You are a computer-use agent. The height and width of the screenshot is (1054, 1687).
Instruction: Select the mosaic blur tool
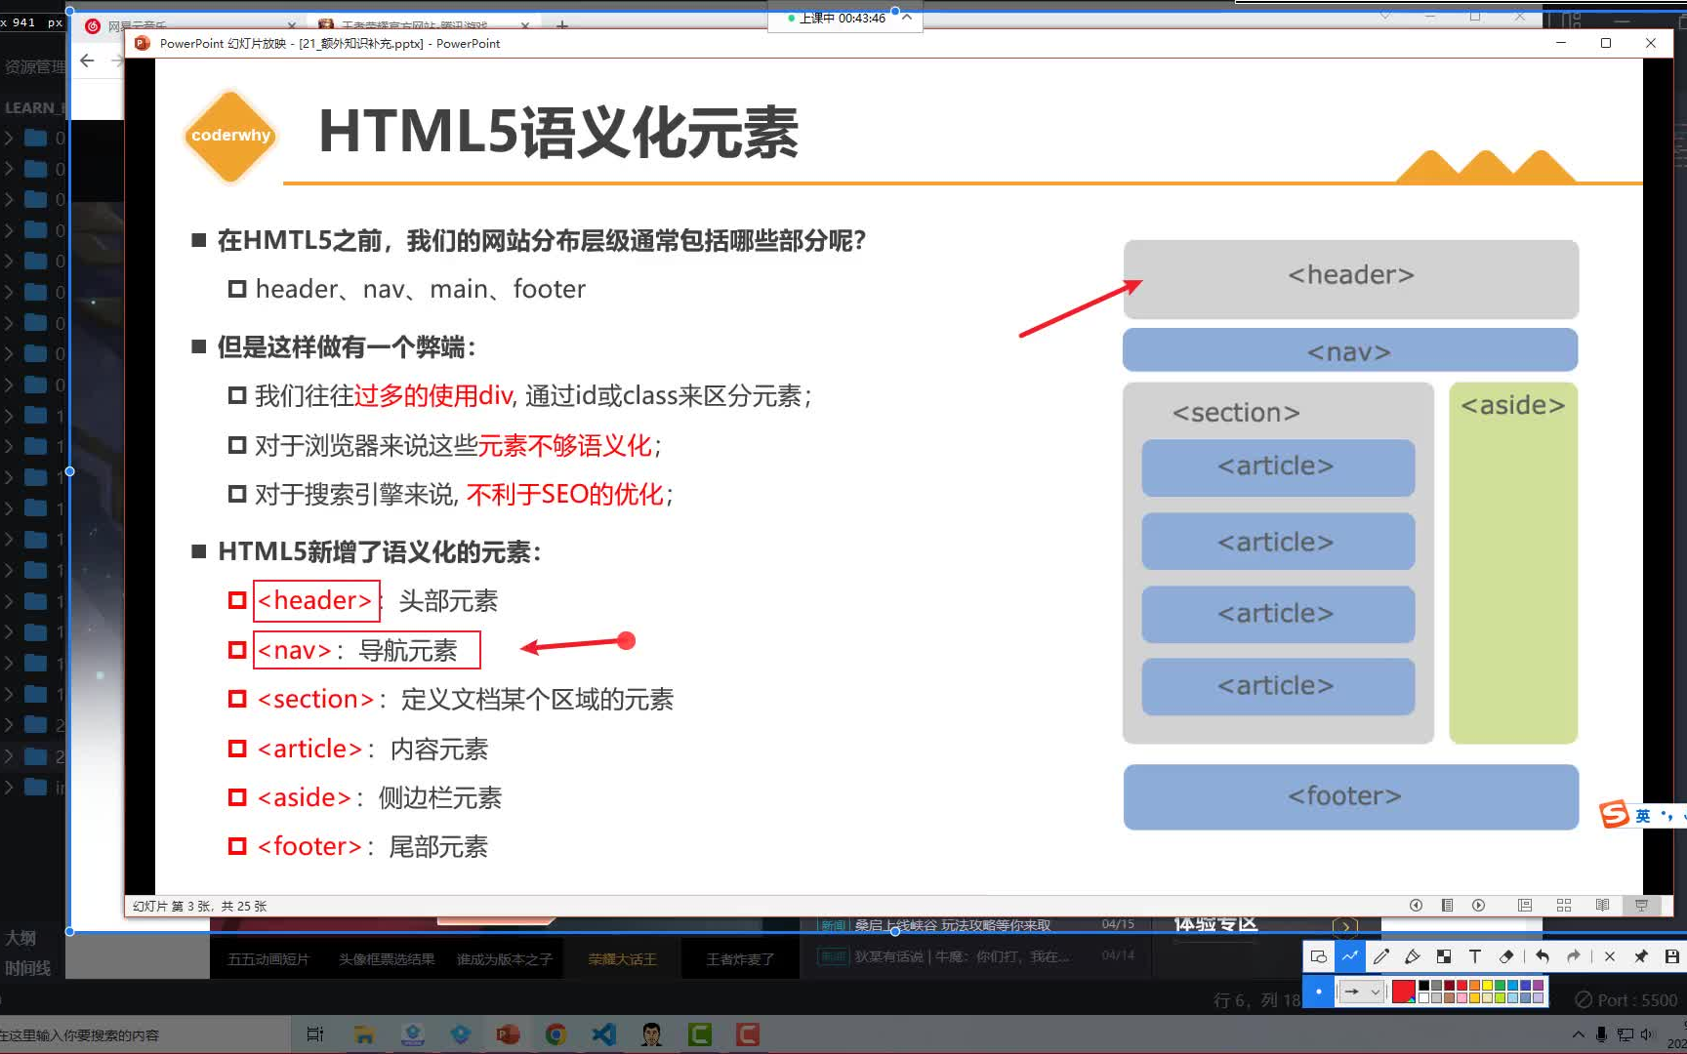[1443, 956]
